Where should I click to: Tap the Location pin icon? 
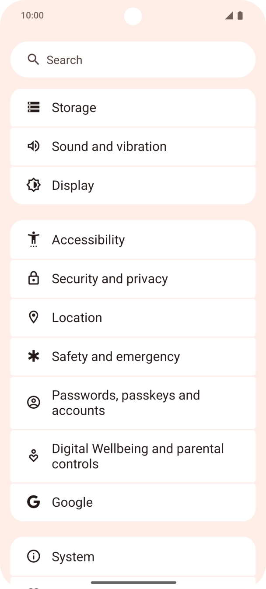pos(34,317)
